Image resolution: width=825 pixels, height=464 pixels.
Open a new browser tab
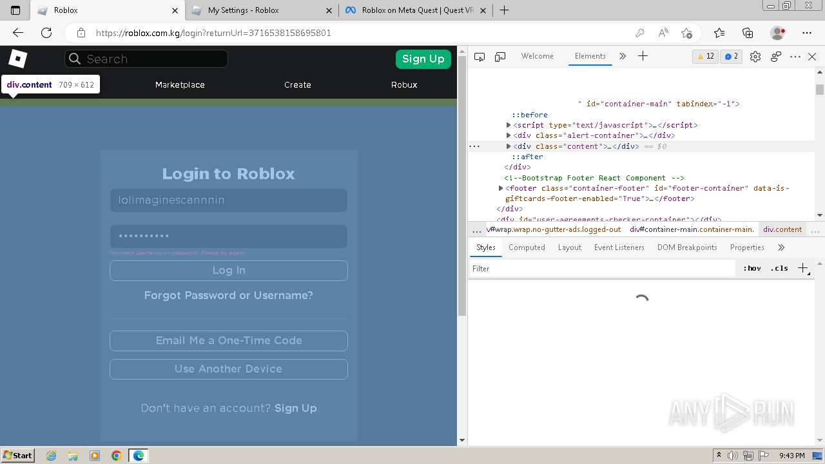(x=505, y=10)
